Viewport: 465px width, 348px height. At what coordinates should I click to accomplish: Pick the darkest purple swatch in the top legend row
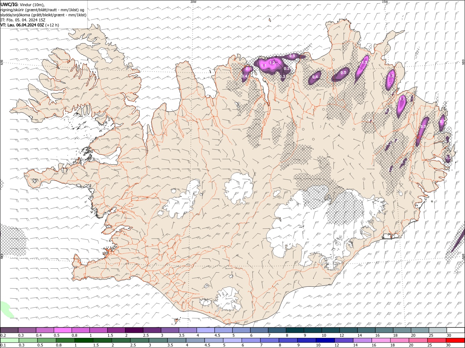[134, 330]
